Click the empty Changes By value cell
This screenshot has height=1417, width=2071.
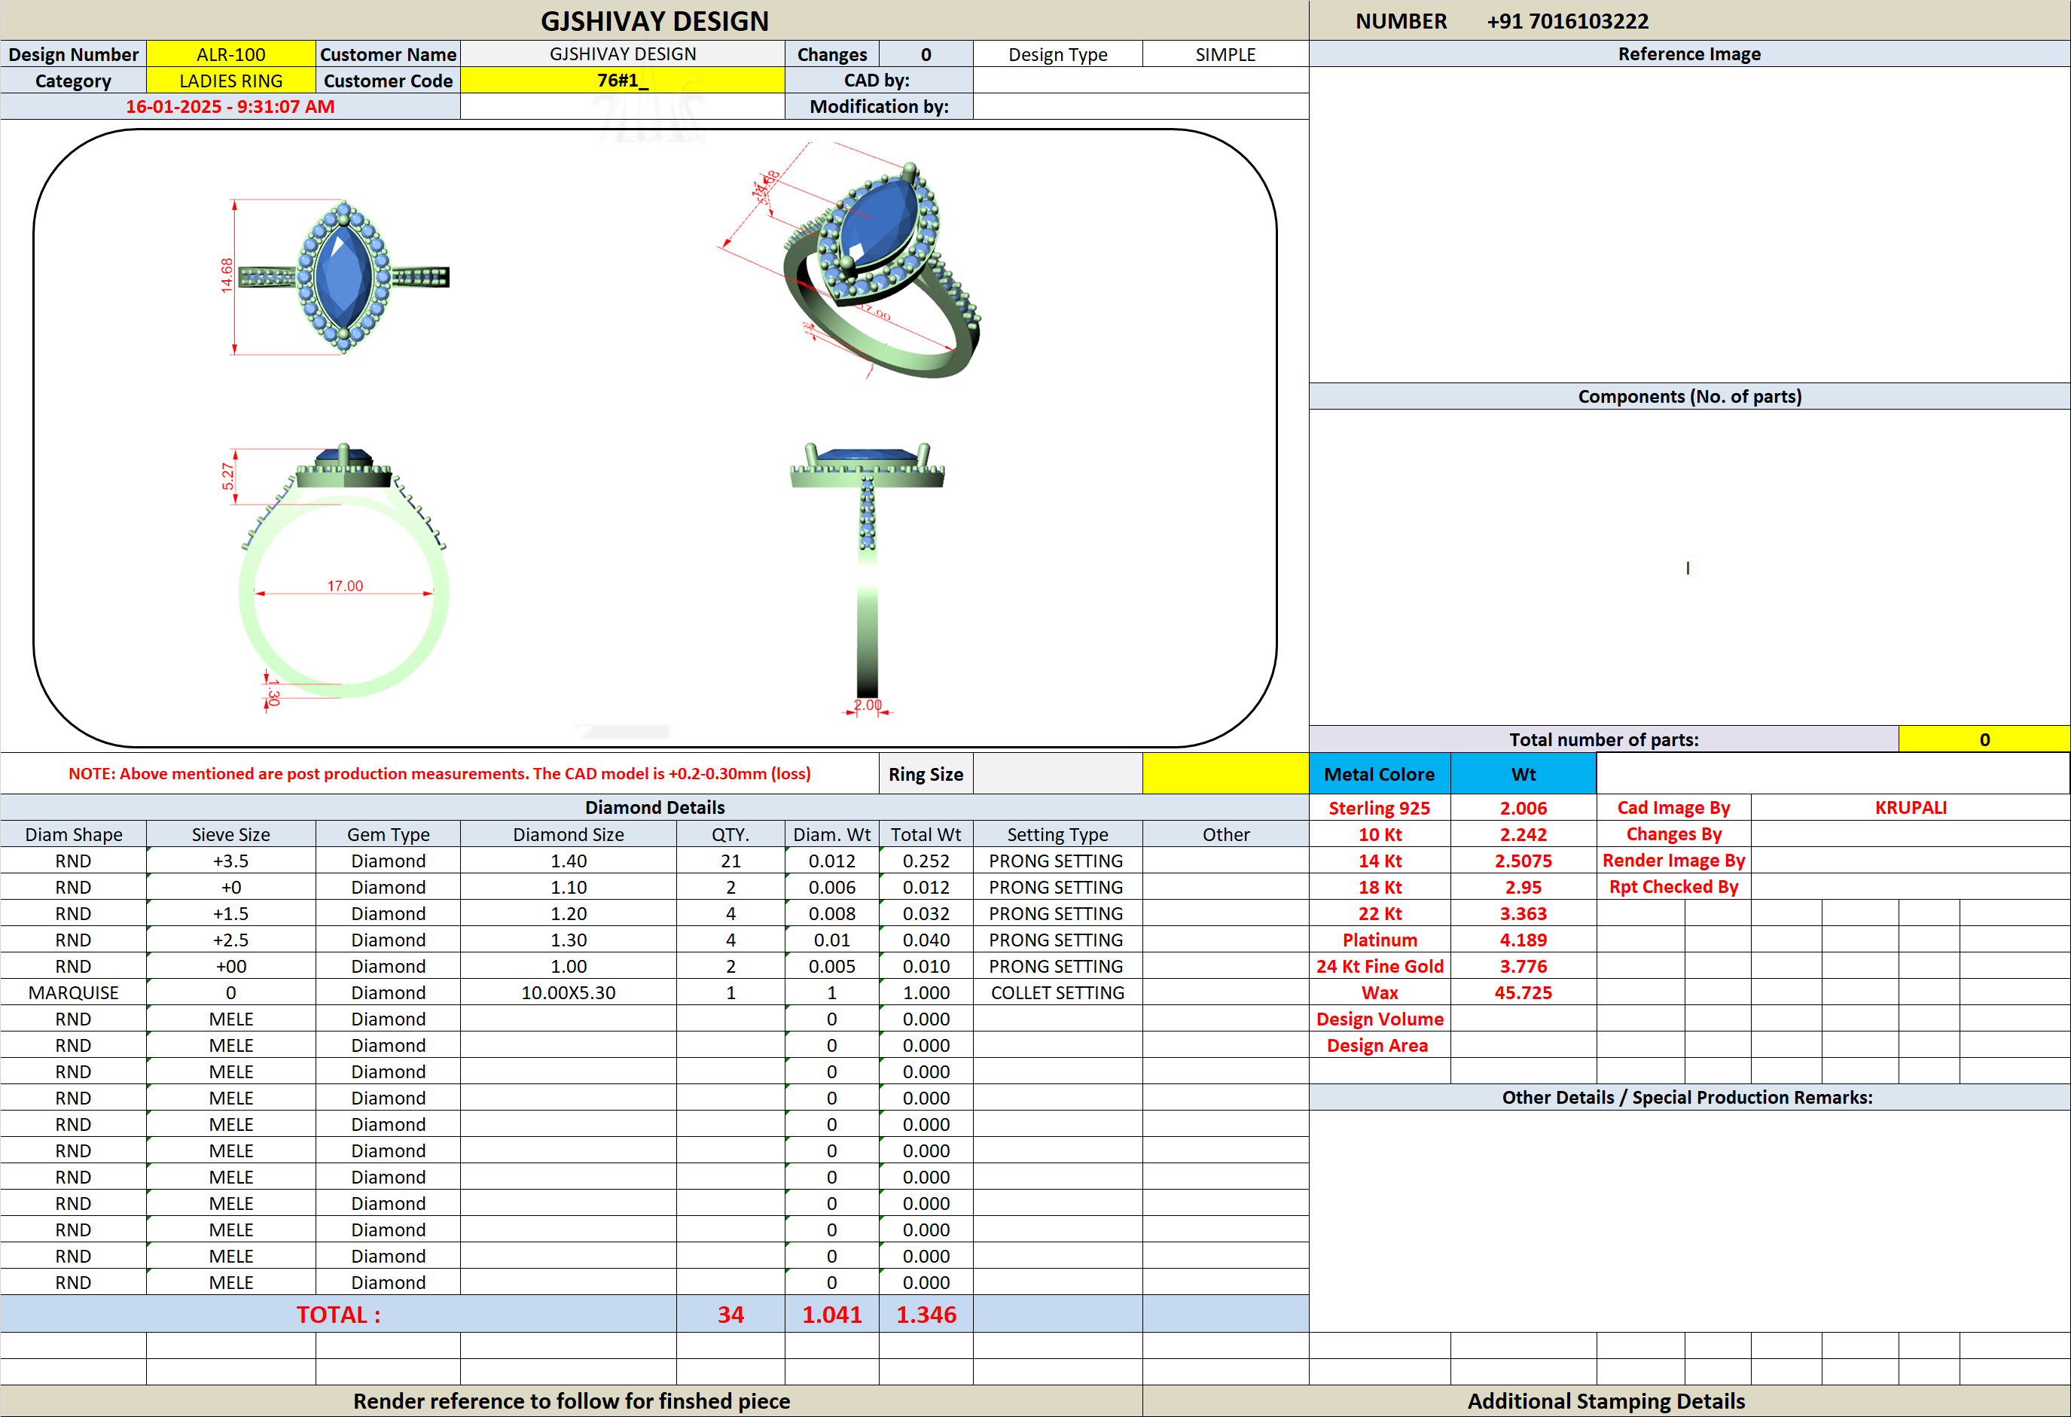pyautogui.click(x=1910, y=834)
